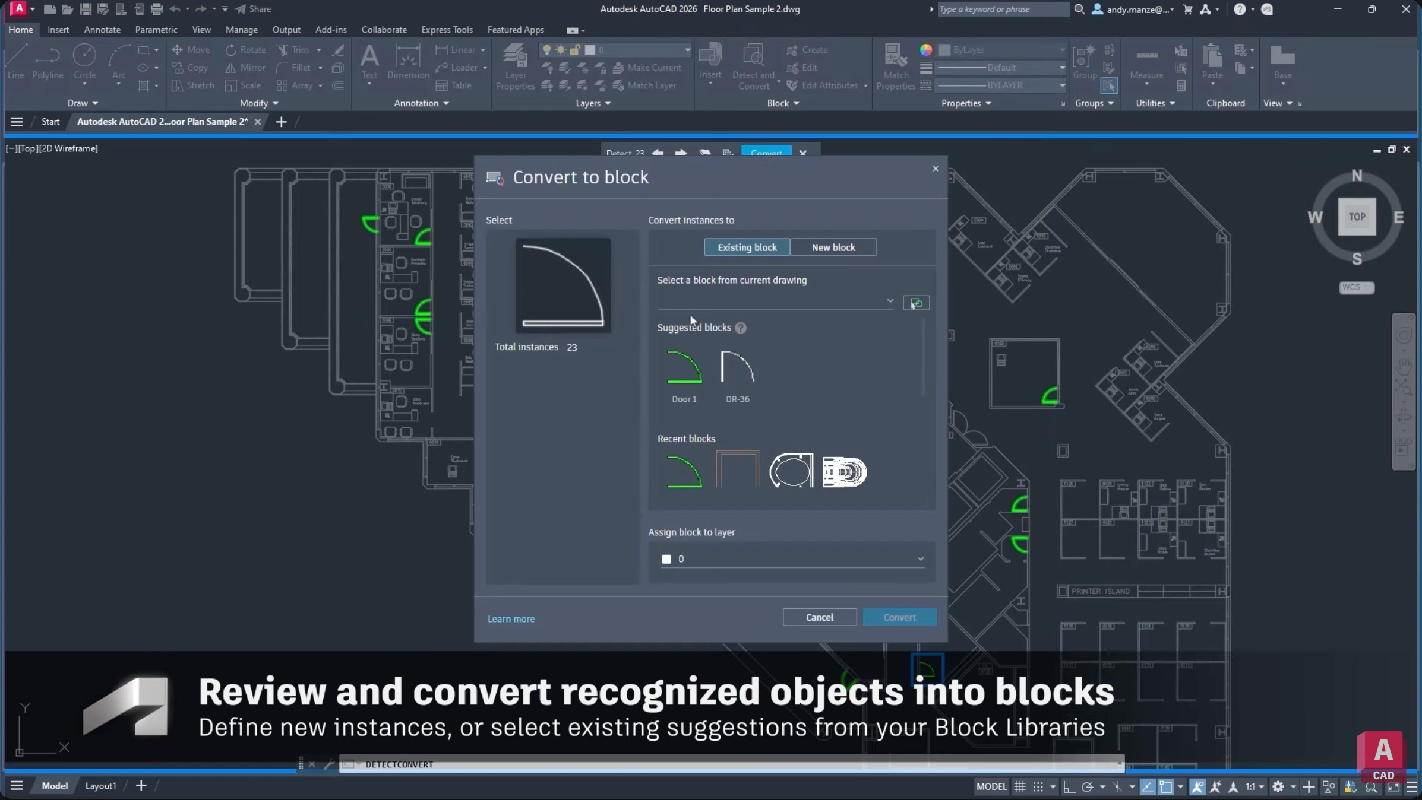Click the keyword search input field
Screen dimensions: 1422x800
pos(1003,9)
